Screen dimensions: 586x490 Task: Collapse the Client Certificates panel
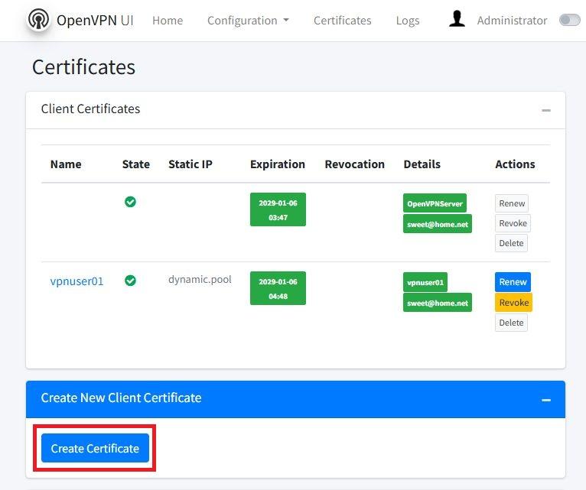coord(546,110)
